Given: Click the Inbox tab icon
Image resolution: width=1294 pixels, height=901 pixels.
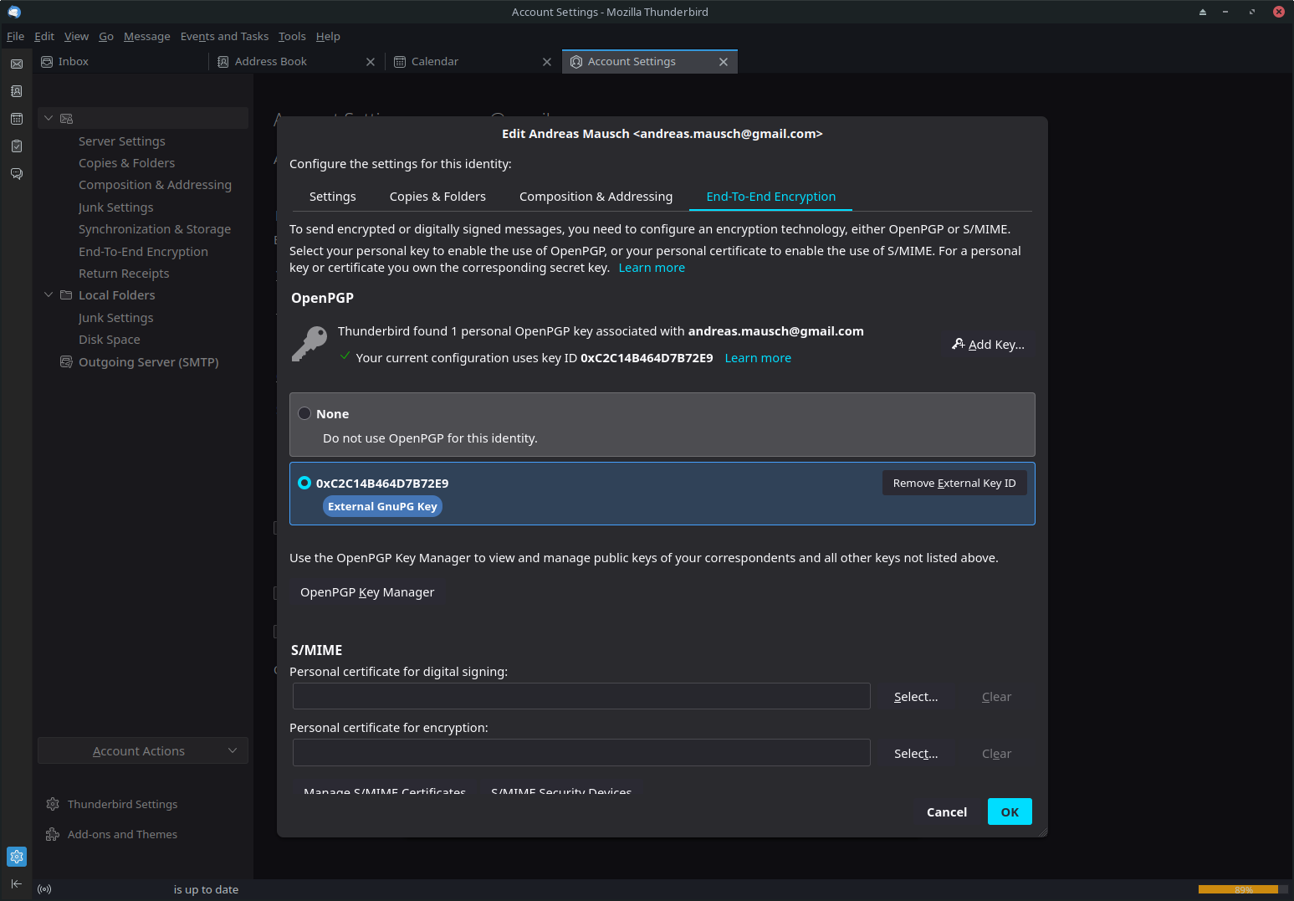Looking at the screenshot, I should coord(47,62).
